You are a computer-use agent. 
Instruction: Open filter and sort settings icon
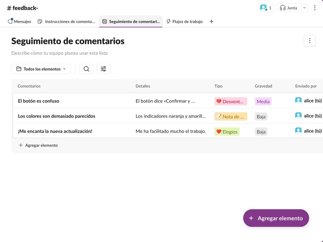point(103,69)
